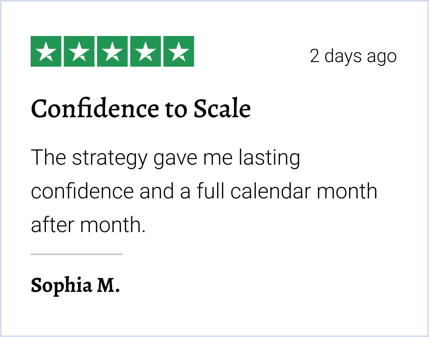Choose the fifth star of the rating
Image resolution: width=429 pixels, height=337 pixels.
tap(178, 51)
